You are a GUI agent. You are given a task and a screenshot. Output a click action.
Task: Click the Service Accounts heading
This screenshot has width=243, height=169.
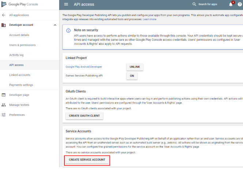coord(79,131)
